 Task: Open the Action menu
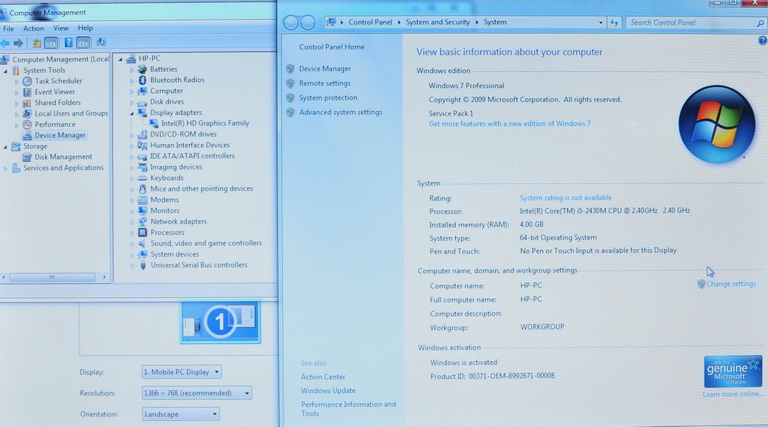(x=33, y=29)
